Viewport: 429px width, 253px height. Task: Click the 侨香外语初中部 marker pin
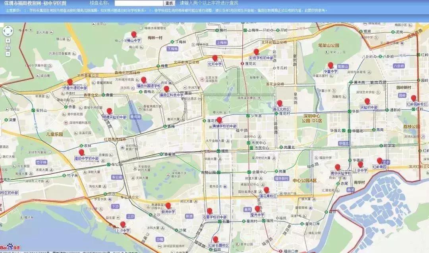point(70,82)
